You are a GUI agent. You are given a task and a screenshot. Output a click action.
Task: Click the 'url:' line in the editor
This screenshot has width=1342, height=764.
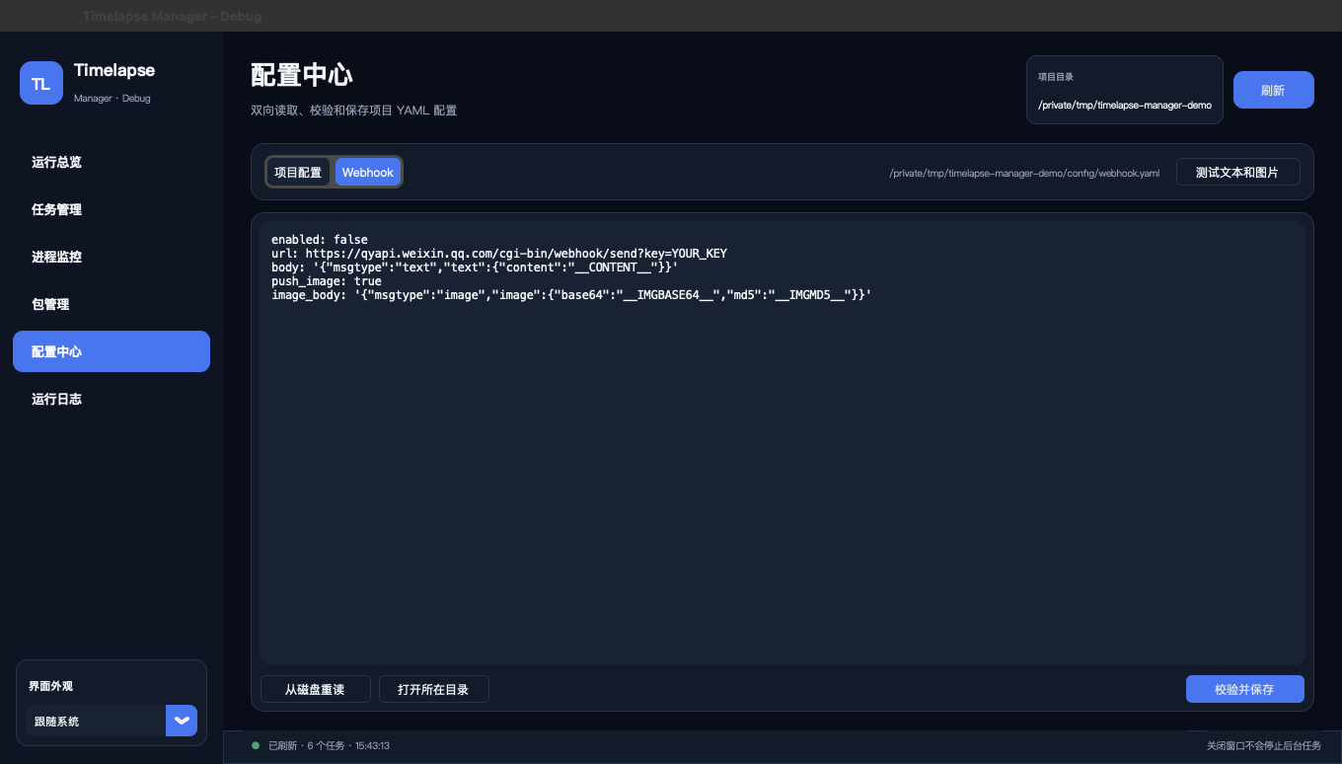pos(499,254)
